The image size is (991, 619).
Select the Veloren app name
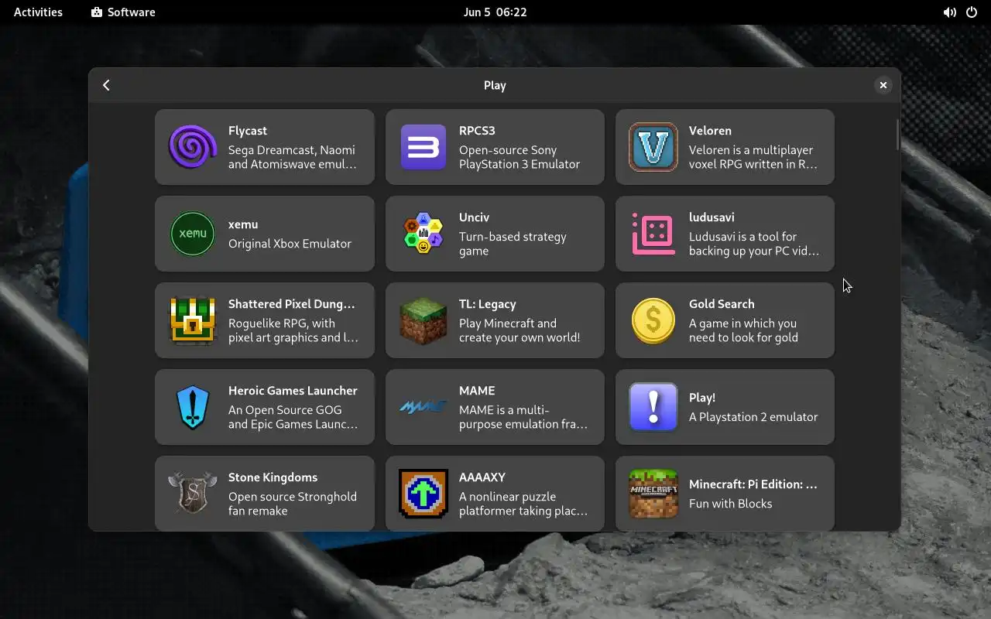click(710, 131)
